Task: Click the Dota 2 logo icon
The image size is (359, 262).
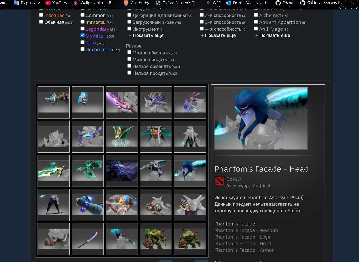Action: click(x=220, y=181)
